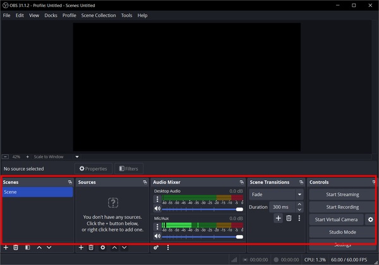The height and width of the screenshot is (265, 379).
Task: Open source properties gear in Sources toolbar
Action: pyautogui.click(x=103, y=248)
